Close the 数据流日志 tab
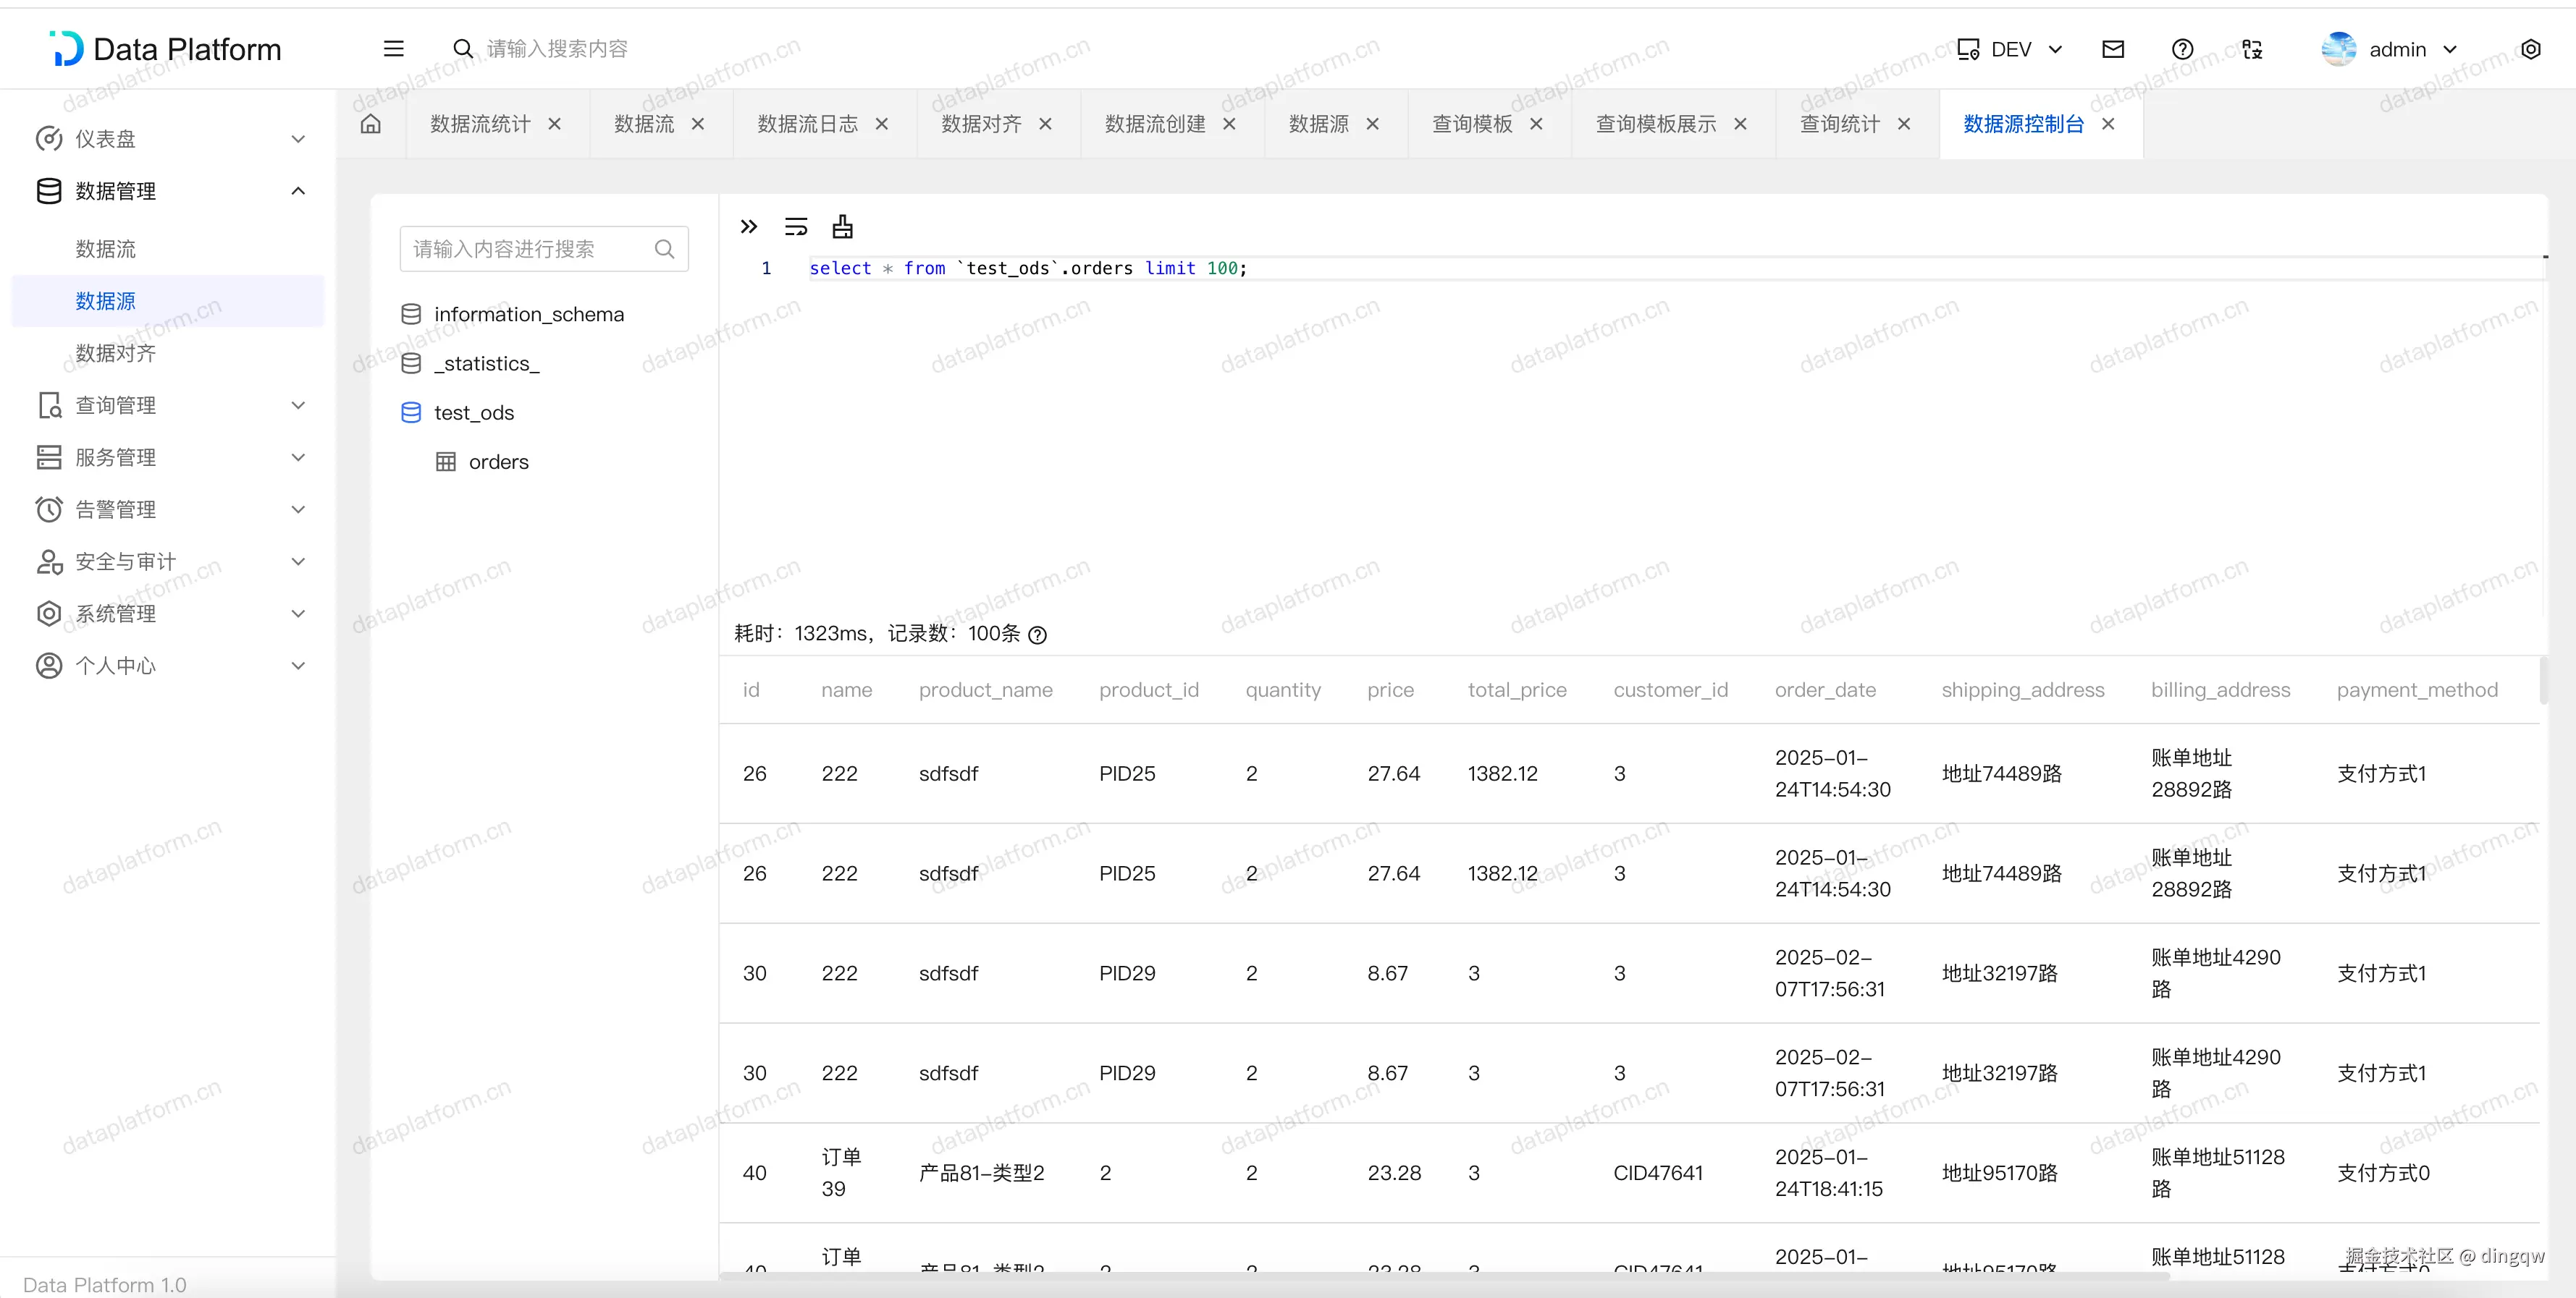 pyautogui.click(x=882, y=124)
